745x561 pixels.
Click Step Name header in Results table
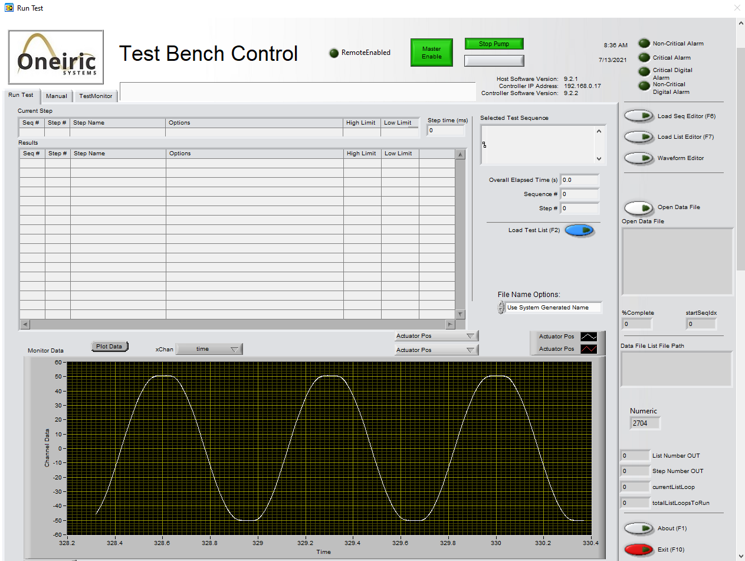[118, 154]
